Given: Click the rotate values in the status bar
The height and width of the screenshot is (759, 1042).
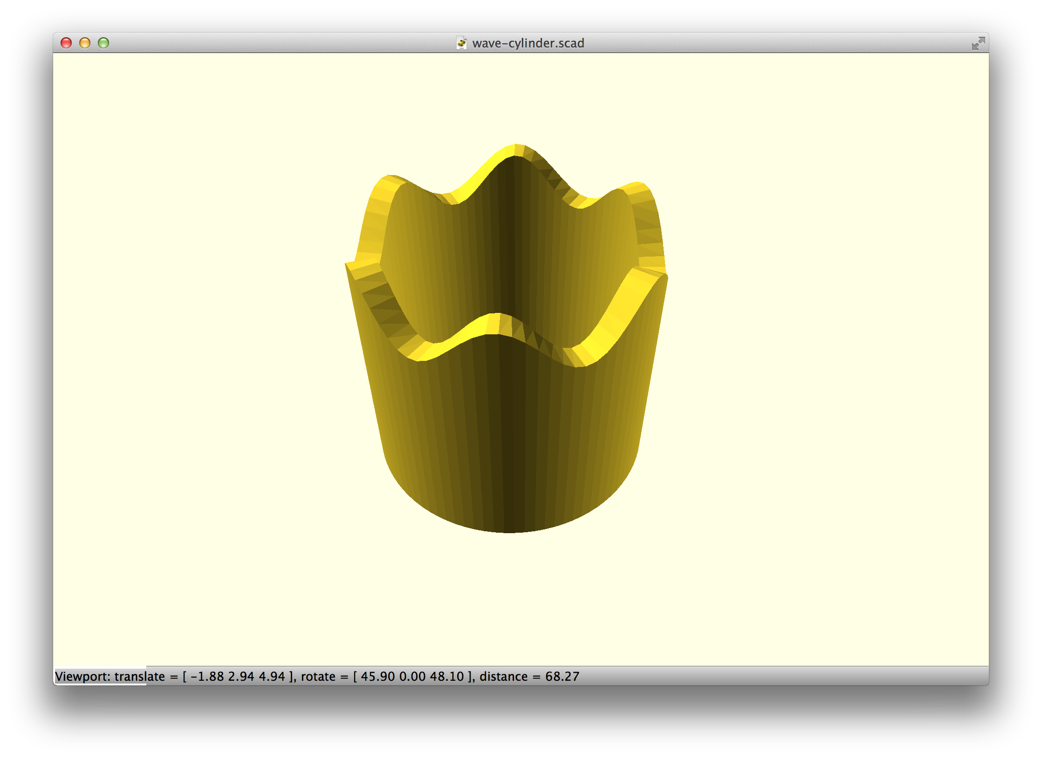Looking at the screenshot, I should [412, 676].
